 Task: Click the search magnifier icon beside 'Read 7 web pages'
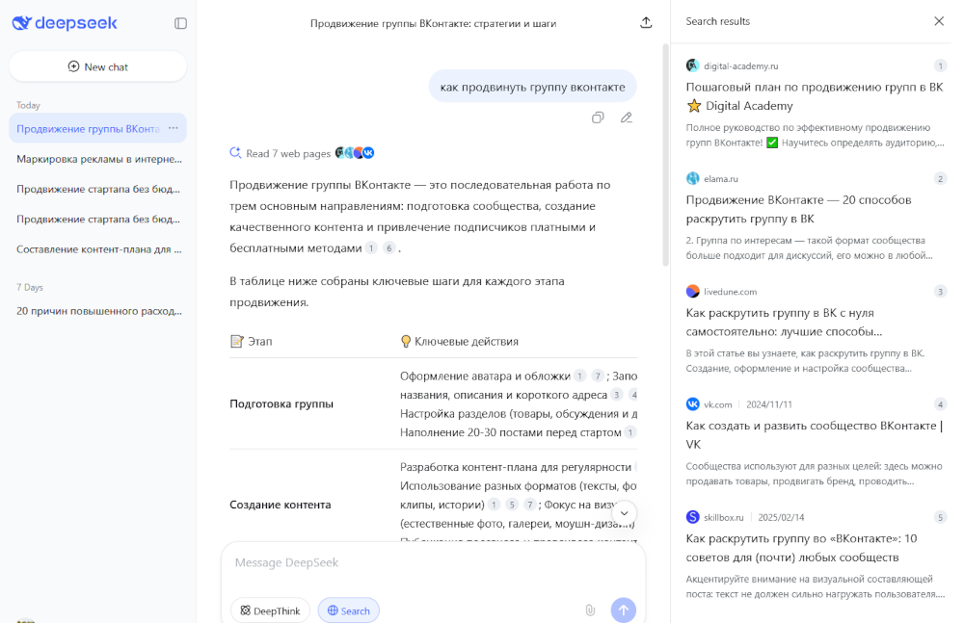(x=235, y=152)
